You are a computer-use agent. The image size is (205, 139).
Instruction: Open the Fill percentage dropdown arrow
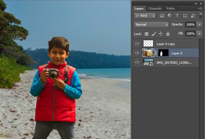pos(199,34)
